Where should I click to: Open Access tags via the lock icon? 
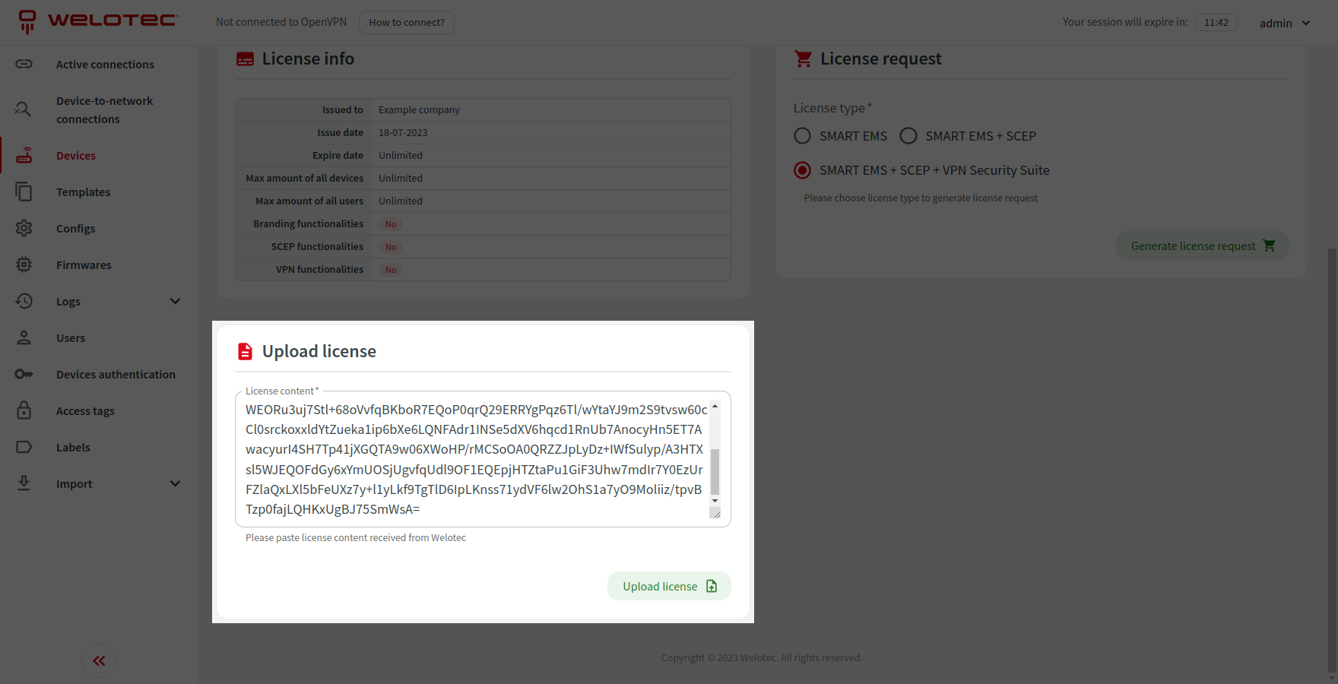[24, 410]
